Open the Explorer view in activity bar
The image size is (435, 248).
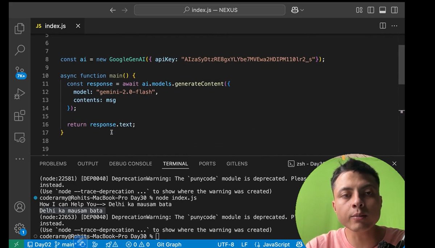pyautogui.click(x=20, y=28)
